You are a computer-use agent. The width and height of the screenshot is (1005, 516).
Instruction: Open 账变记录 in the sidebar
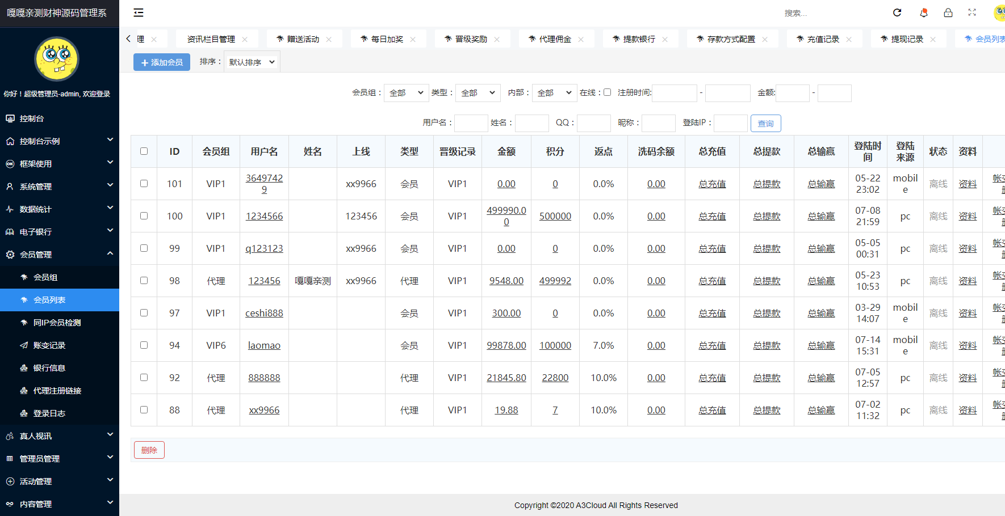pyautogui.click(x=49, y=345)
